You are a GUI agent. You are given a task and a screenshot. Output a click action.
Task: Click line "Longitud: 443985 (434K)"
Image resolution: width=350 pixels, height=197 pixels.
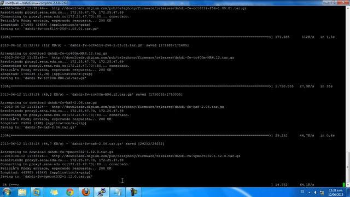[45, 172]
